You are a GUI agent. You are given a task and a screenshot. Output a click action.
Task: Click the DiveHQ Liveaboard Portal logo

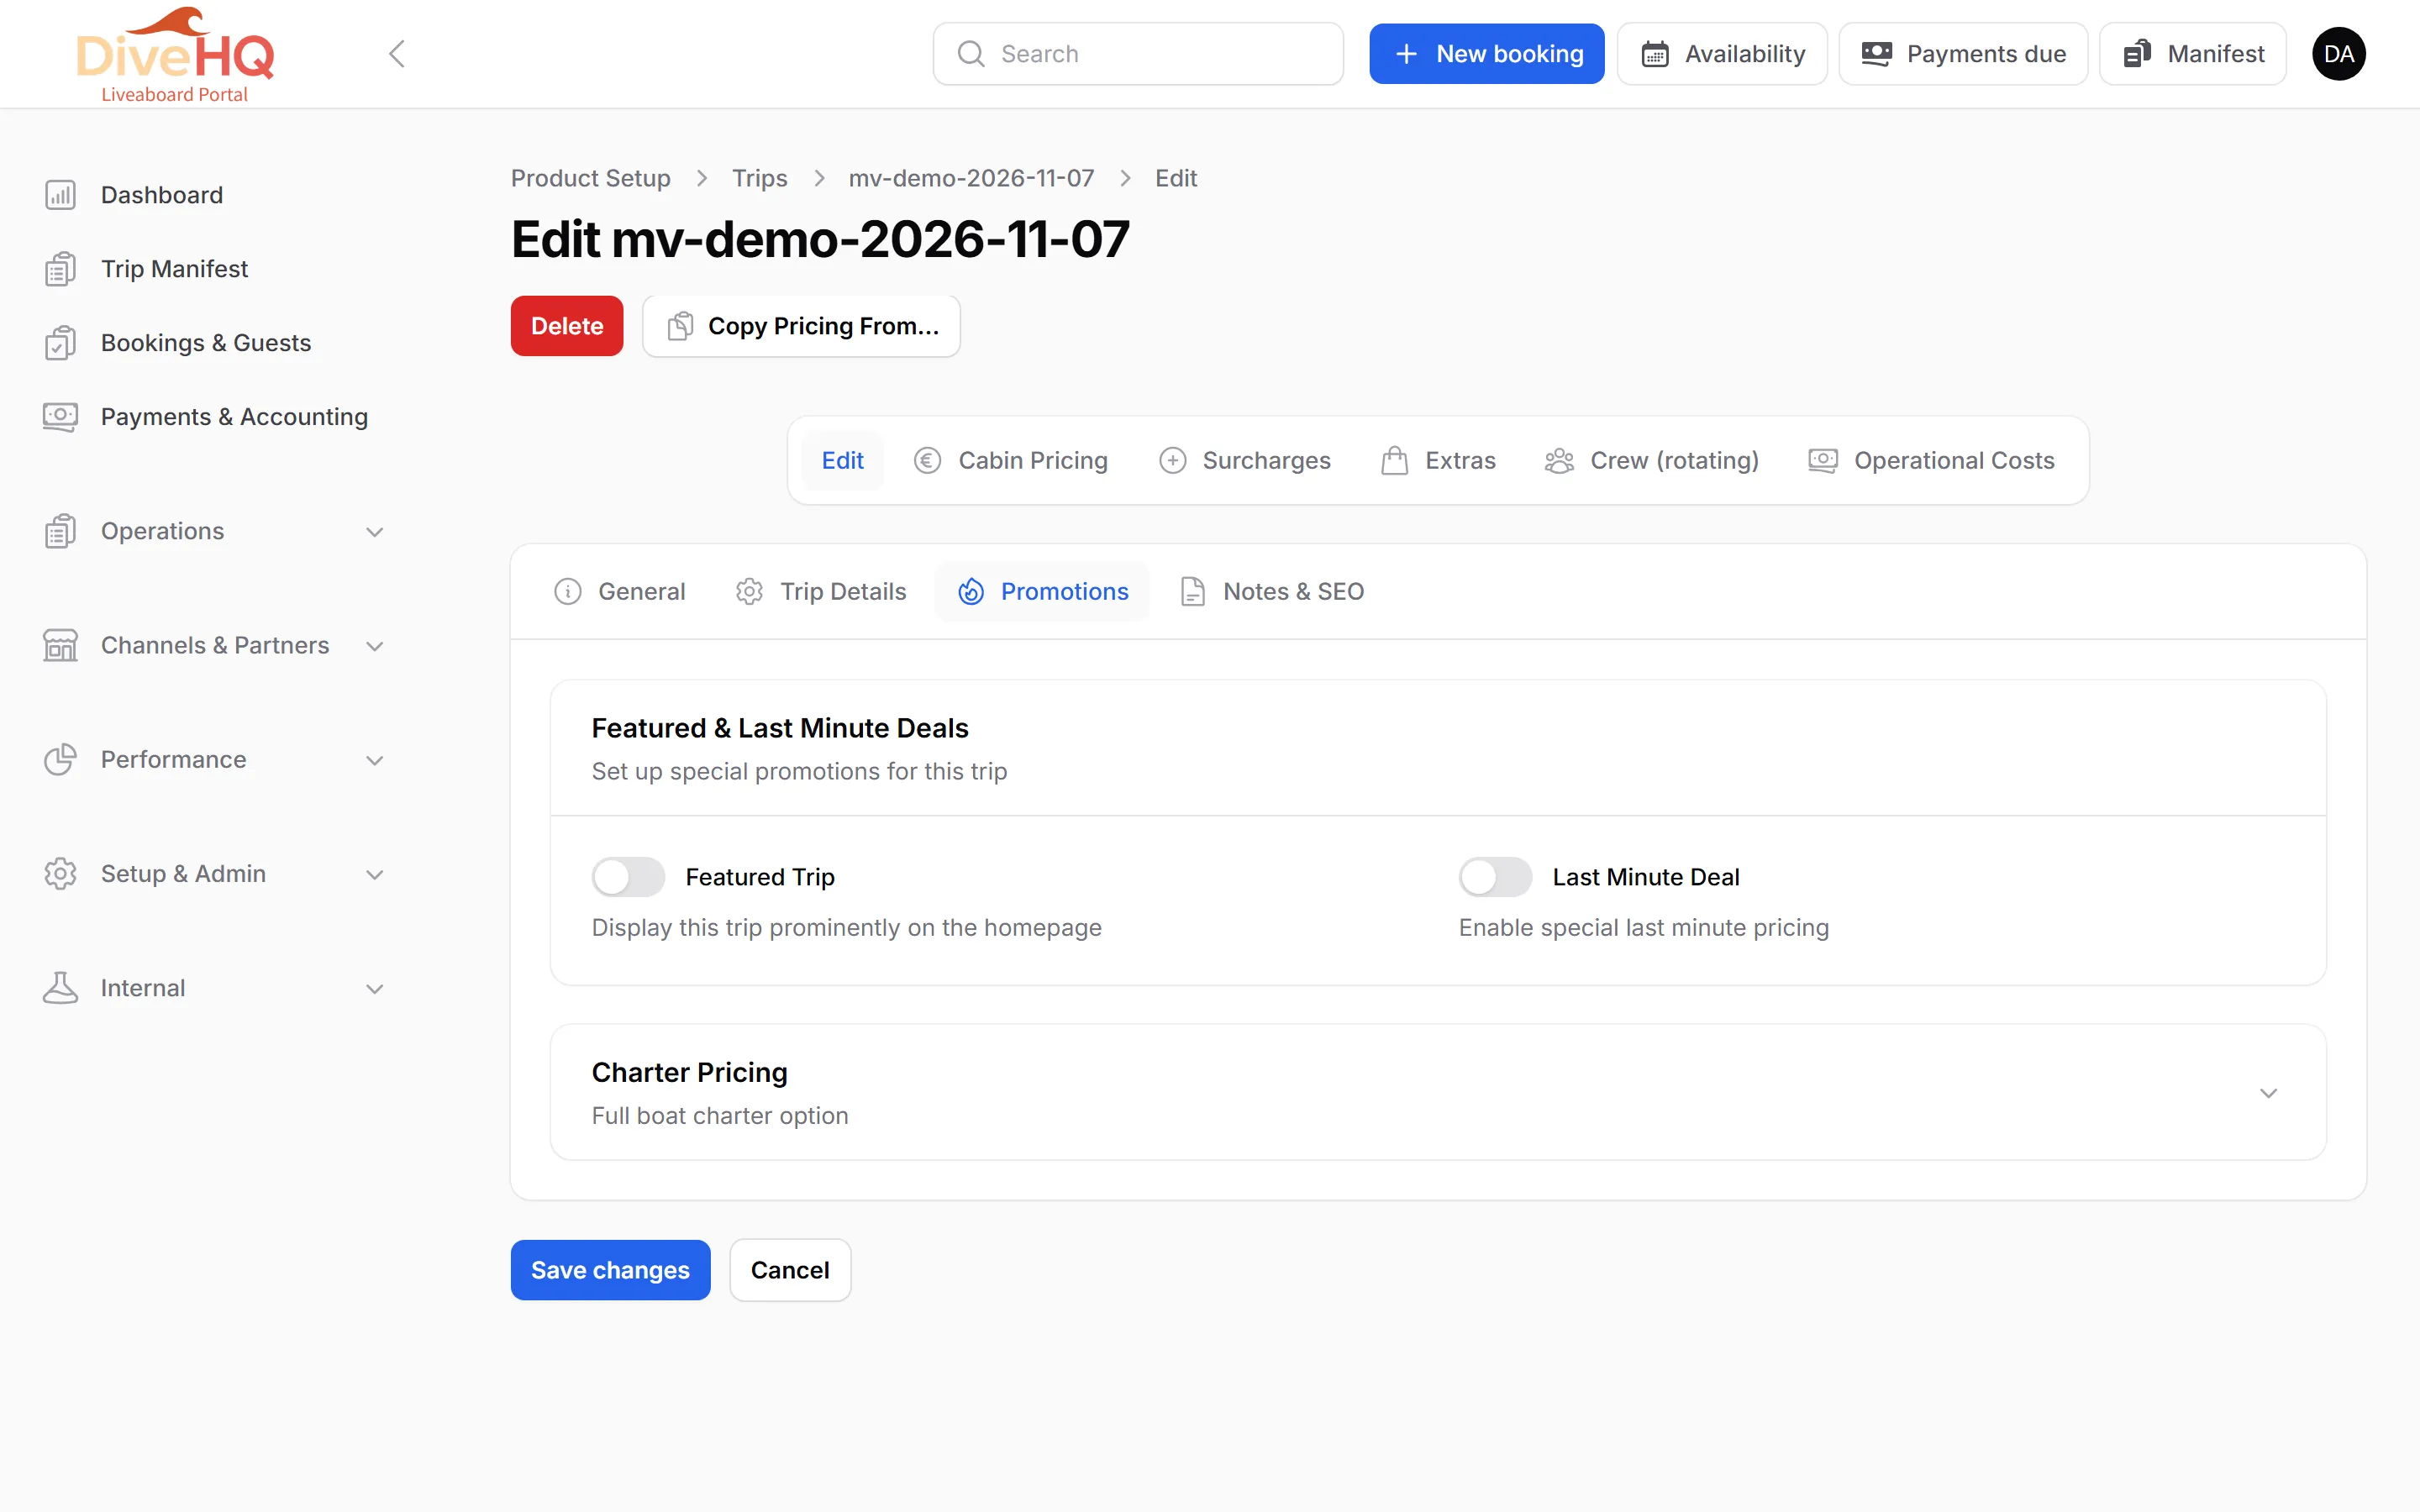click(x=175, y=55)
